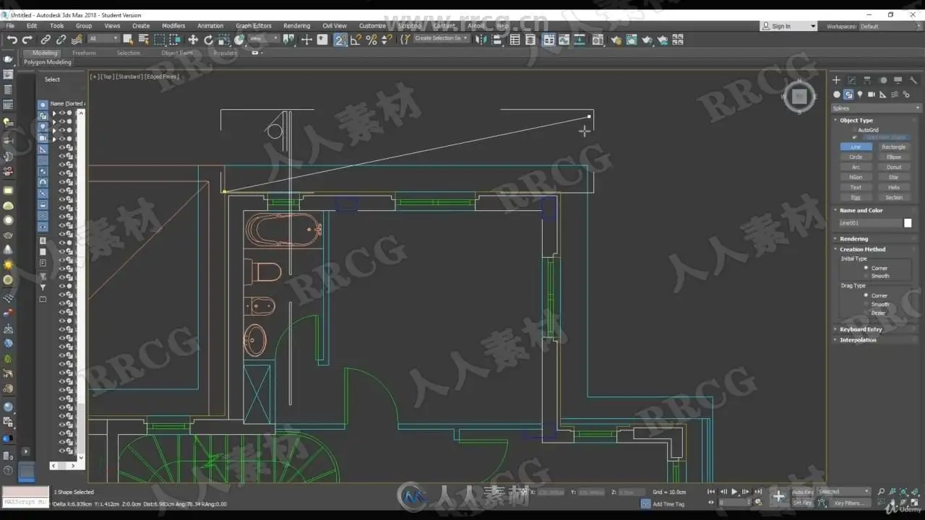Select the Geometry category icon
This screenshot has width=925, height=520.
click(x=837, y=95)
